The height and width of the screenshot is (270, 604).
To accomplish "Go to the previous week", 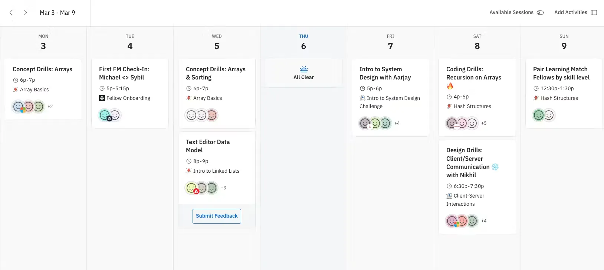I will pos(11,13).
